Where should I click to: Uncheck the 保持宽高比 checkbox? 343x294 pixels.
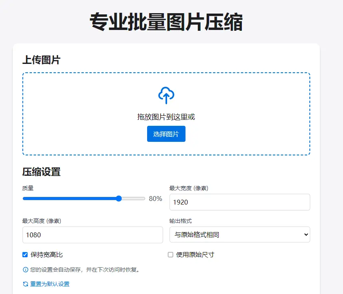[25, 254]
